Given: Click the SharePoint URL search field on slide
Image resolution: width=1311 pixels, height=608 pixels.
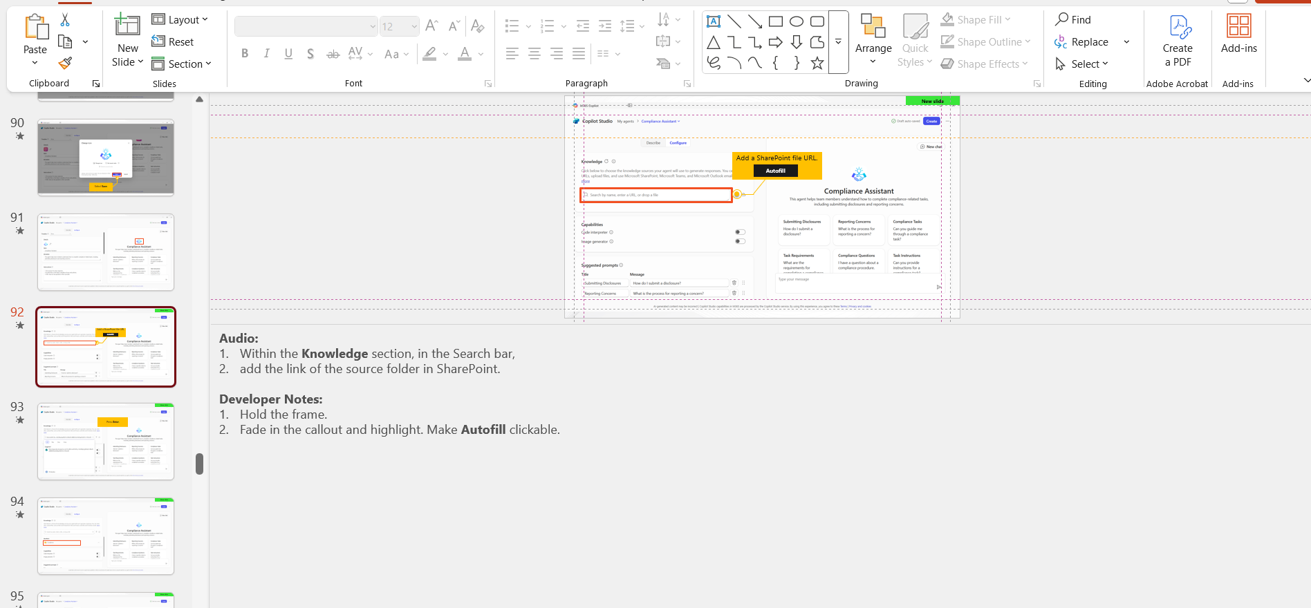Looking at the screenshot, I should click(x=656, y=195).
